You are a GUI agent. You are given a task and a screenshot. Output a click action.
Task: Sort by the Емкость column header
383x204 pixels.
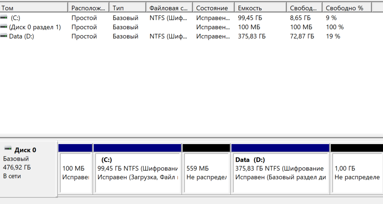coord(260,8)
